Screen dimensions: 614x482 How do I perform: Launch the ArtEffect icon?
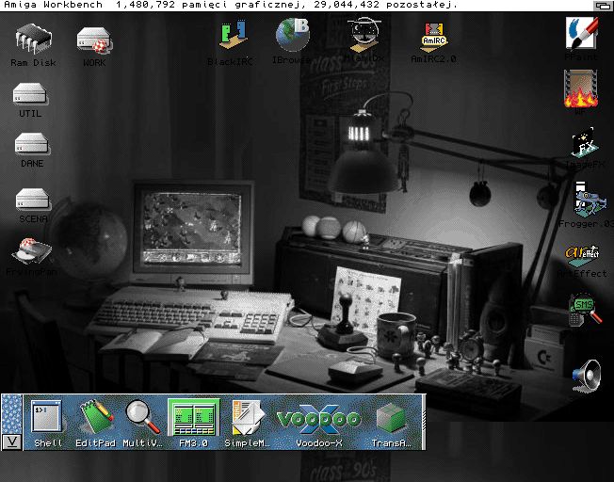582,255
